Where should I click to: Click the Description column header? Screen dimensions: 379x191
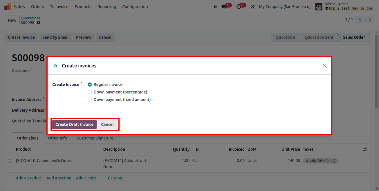coord(114,149)
